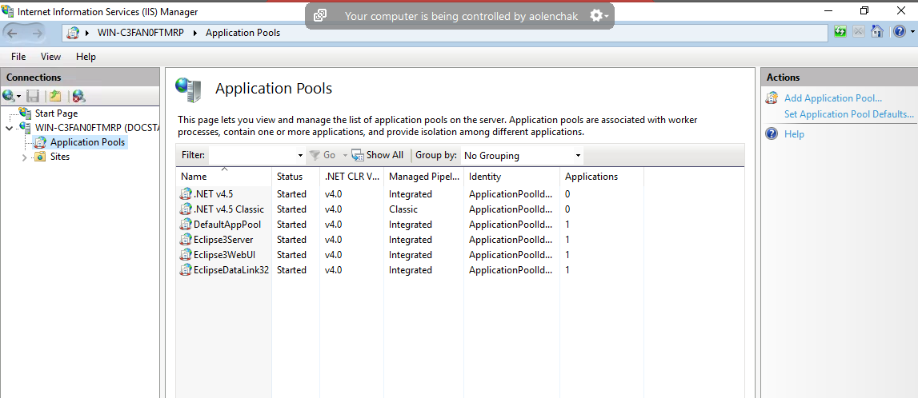Click the remote session screens icon in banner
Screen dimensions: 918x398
tap(319, 16)
